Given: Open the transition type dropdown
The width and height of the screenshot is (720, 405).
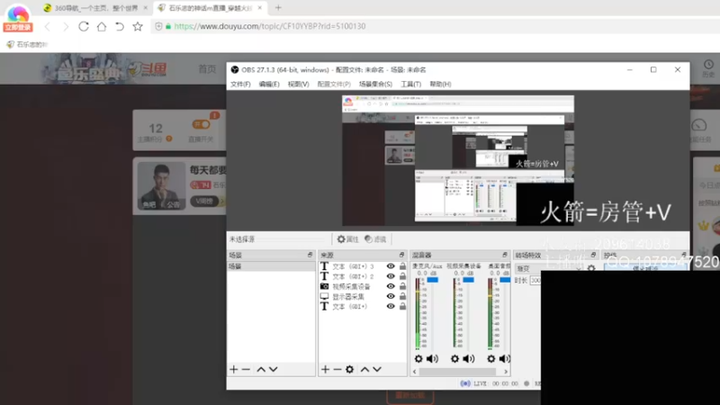Looking at the screenshot, I should [548, 268].
